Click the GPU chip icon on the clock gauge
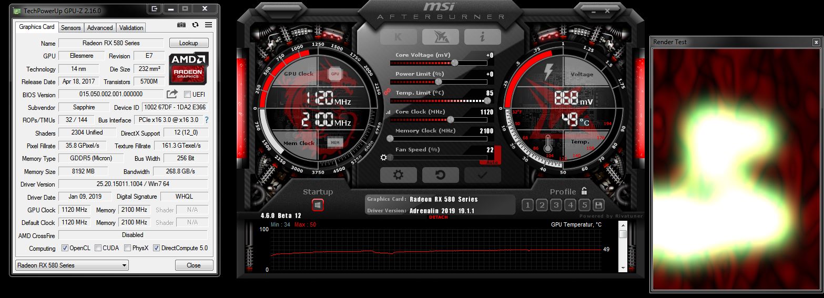This screenshot has width=824, height=298. pyautogui.click(x=335, y=74)
